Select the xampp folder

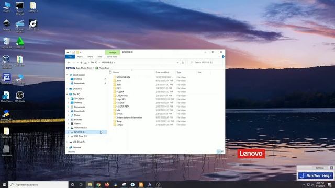point(119,125)
